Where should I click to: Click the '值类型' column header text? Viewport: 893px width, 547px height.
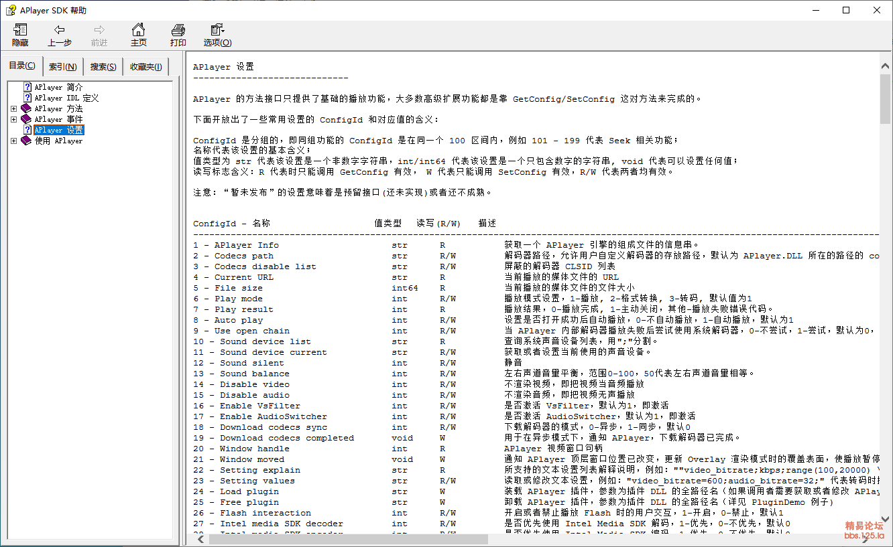pos(388,224)
